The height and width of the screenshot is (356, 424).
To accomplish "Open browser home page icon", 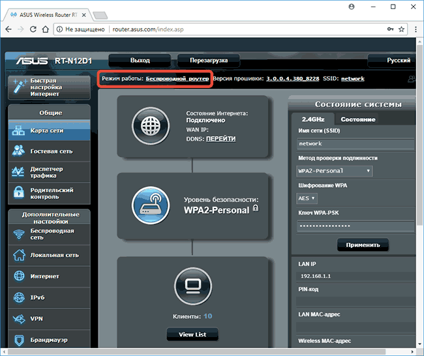I will [46, 29].
